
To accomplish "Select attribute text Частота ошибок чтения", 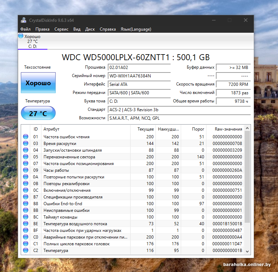I will [x=66, y=137].
